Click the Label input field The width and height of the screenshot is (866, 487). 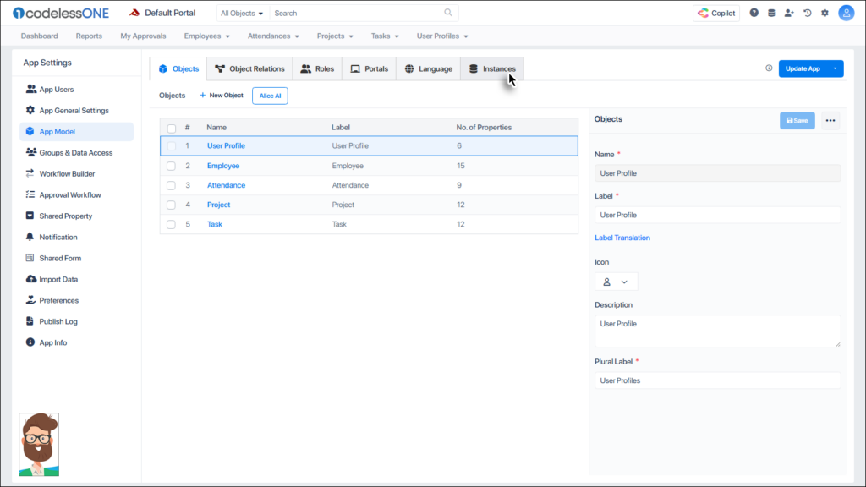[717, 215]
